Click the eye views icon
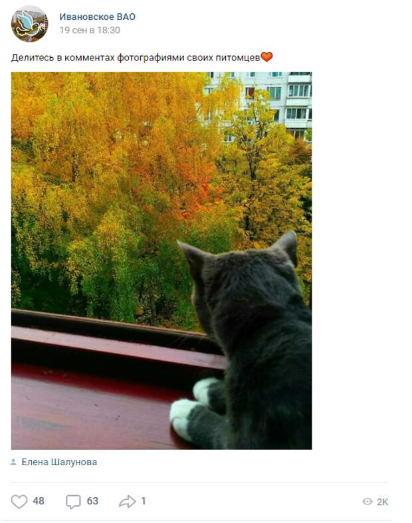Viewport: 412px width, 523px height. pyautogui.click(x=367, y=502)
